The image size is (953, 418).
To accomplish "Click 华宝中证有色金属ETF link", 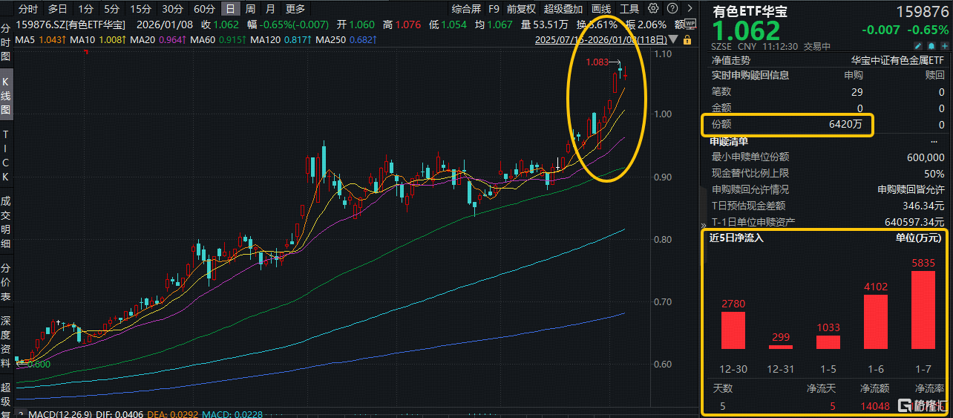I will (897, 60).
